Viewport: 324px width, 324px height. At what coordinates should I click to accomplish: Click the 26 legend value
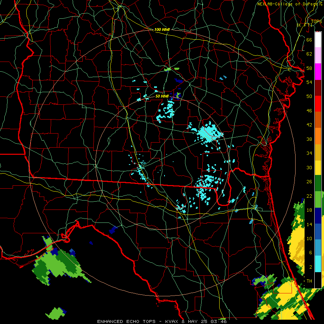coord(309,182)
